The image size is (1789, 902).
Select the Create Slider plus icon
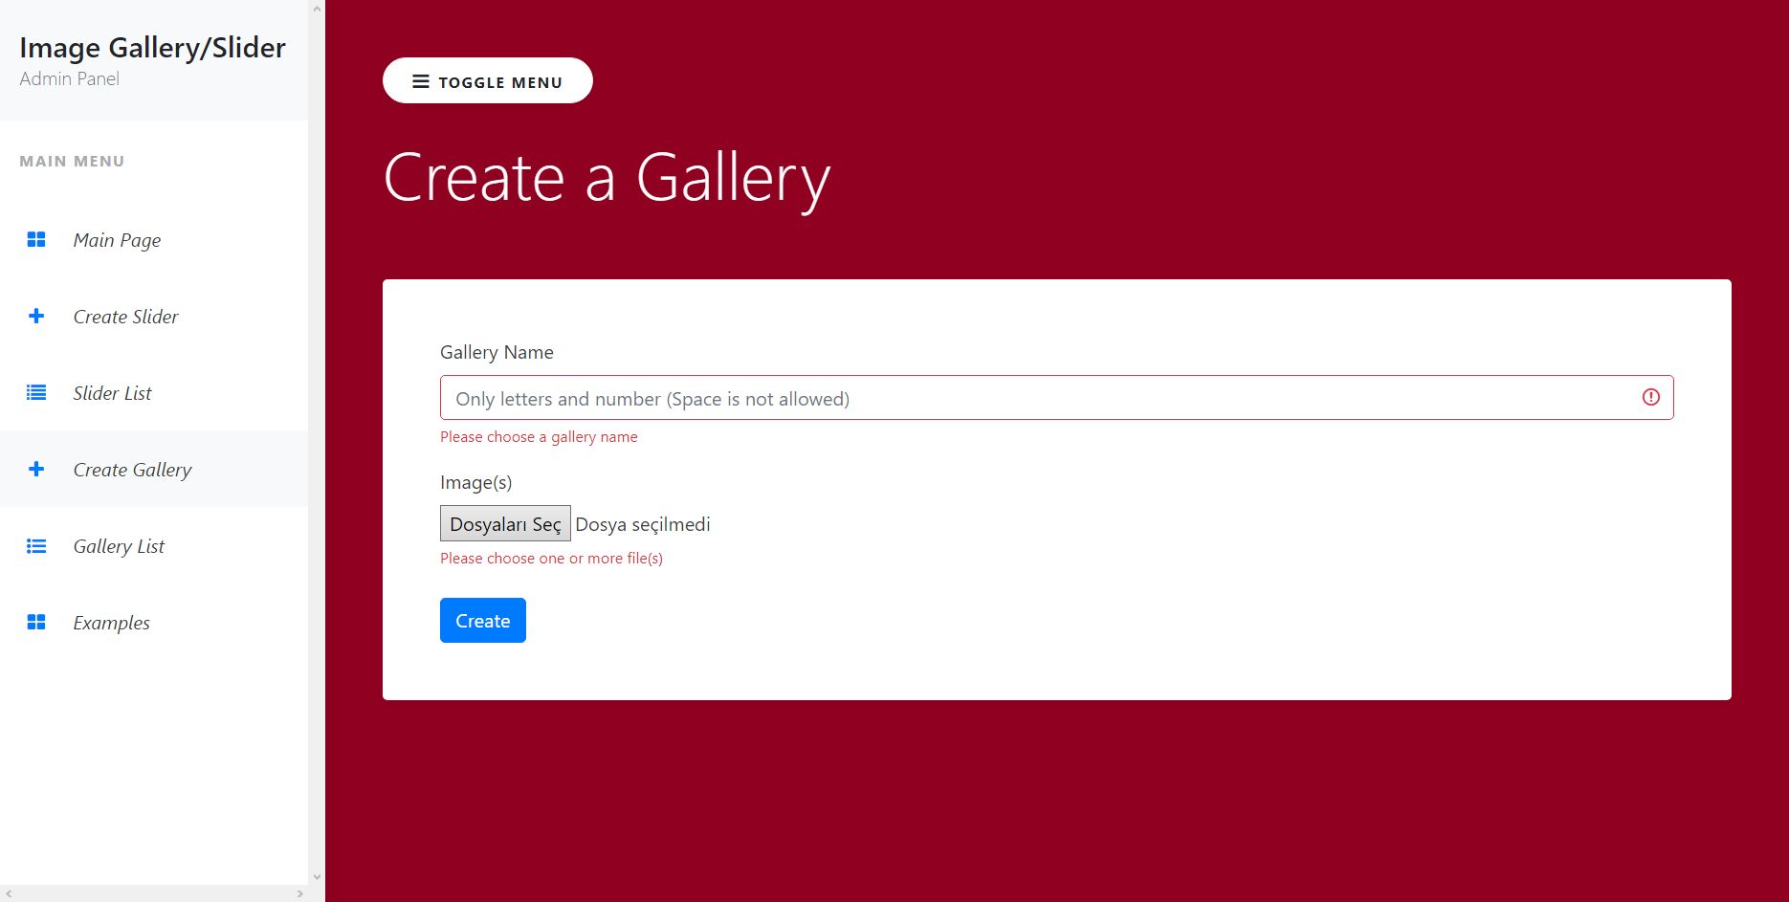click(36, 317)
